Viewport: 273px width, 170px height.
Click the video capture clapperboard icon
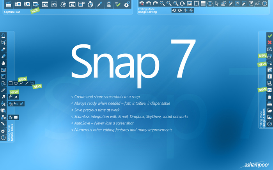[x=9, y=4]
